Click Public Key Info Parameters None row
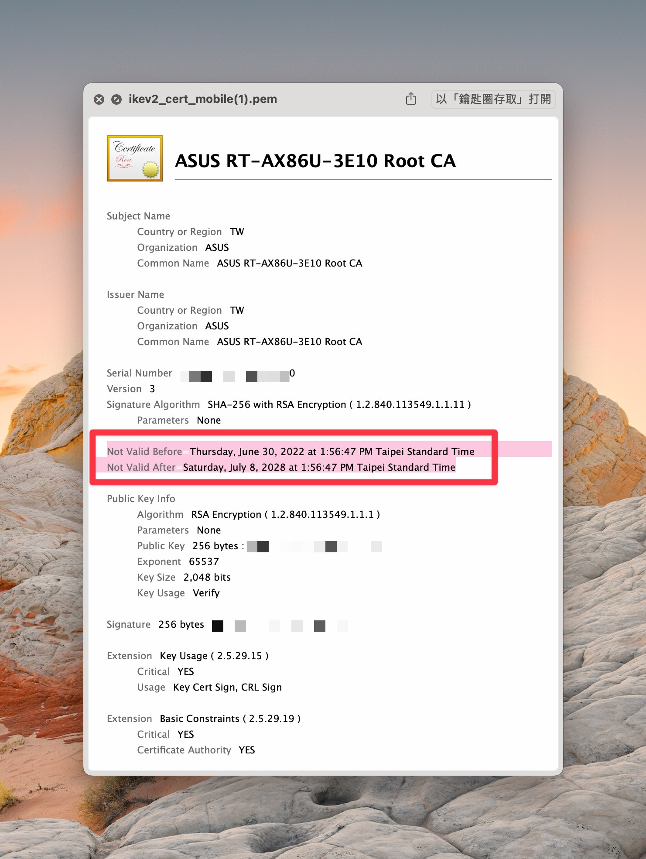This screenshot has height=859, width=646. point(179,530)
